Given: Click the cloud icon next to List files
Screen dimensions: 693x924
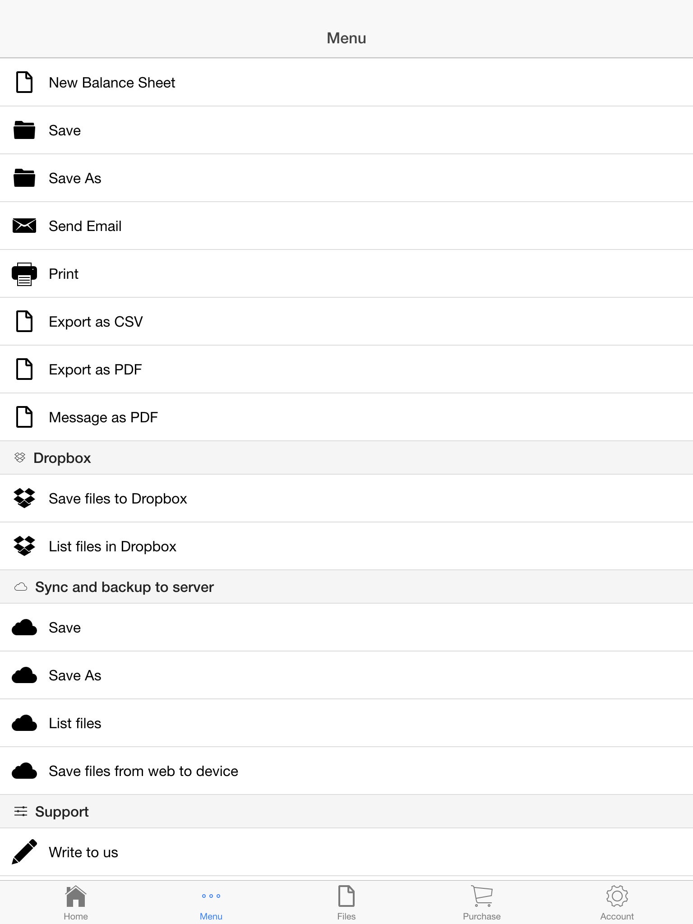Looking at the screenshot, I should [24, 723].
